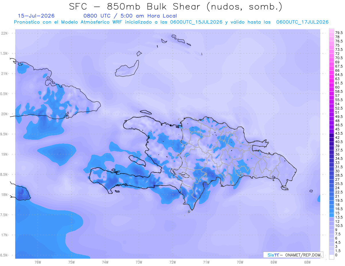345x266 pixels.
Task: Click colorbar value '75'
Action: (337, 45)
